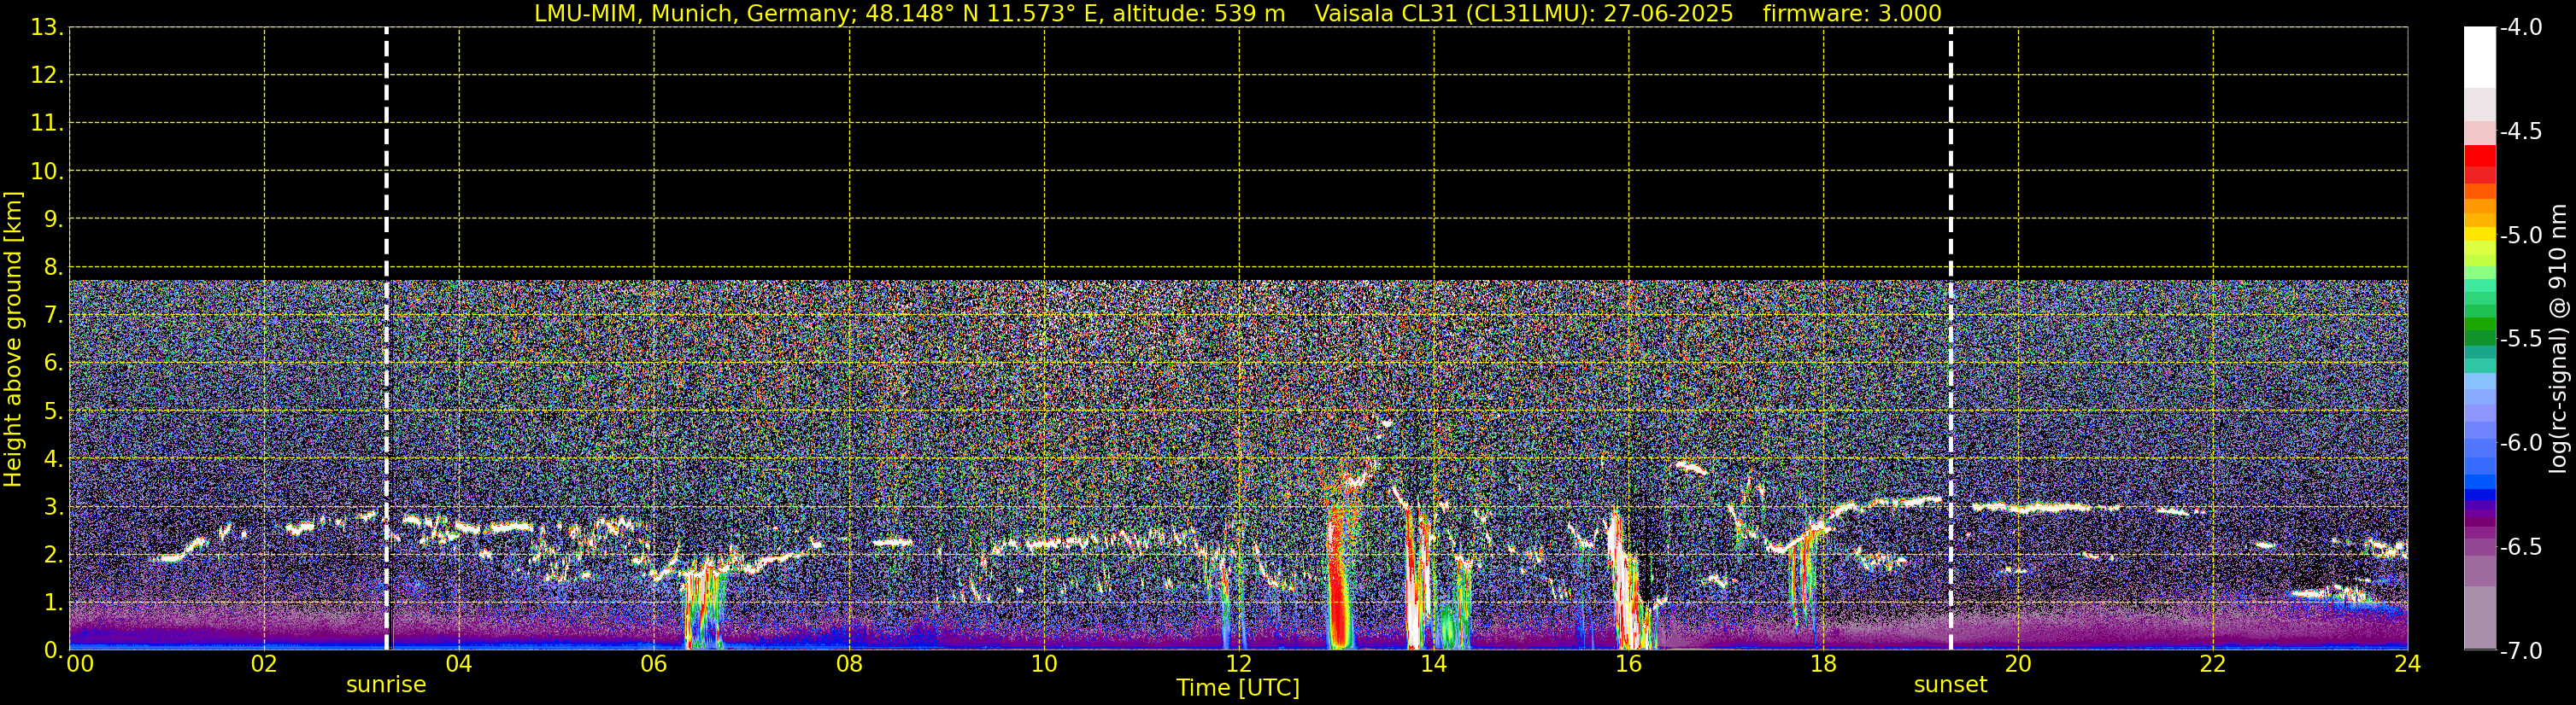This screenshot has height=705, width=2576.
Task: Click the dashed sunrise marker line
Action: (386, 339)
